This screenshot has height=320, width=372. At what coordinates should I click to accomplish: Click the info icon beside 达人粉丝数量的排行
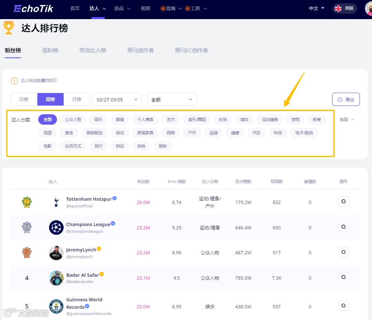pos(14,81)
